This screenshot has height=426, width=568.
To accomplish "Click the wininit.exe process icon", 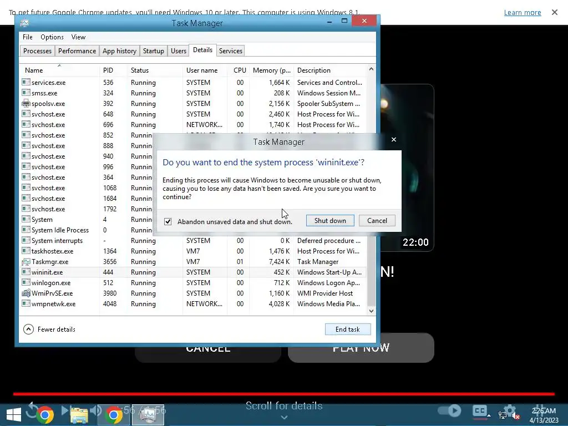I will point(26,272).
